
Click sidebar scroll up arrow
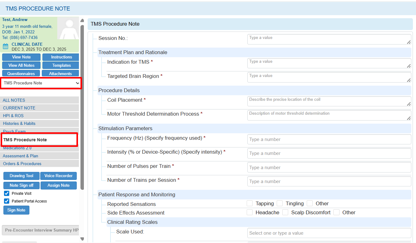pyautogui.click(x=82, y=21)
